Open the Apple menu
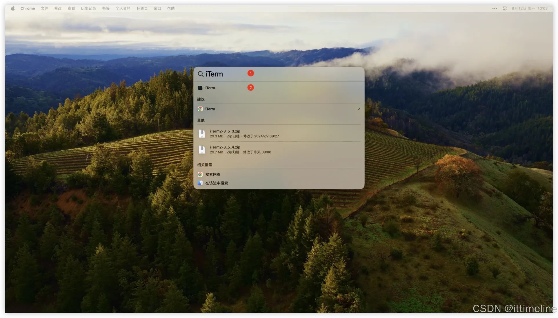This screenshot has width=558, height=318. (x=13, y=8)
